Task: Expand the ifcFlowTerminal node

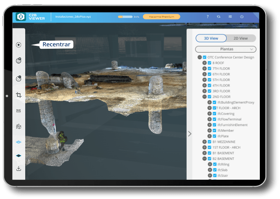Action: pyautogui.click(x=209, y=119)
